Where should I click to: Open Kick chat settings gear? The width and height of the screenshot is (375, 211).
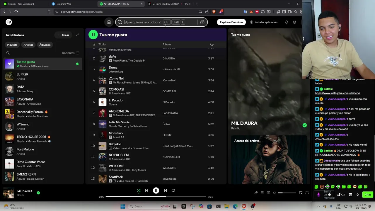click(357, 195)
